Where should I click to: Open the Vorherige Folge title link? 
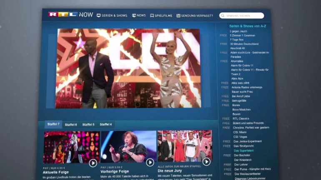click(x=115, y=172)
